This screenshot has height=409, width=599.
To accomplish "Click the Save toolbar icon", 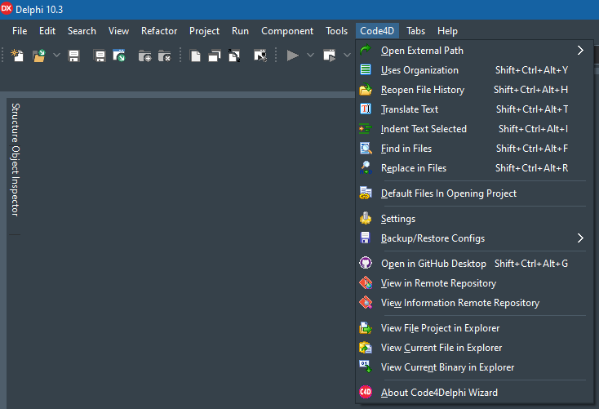I will click(x=73, y=56).
